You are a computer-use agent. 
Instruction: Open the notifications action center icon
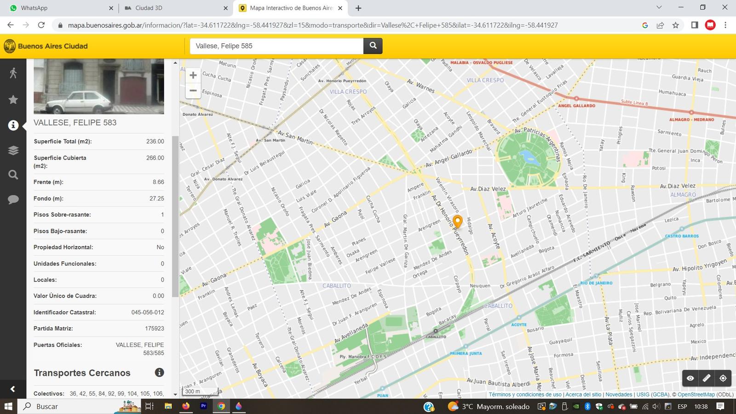(720, 406)
